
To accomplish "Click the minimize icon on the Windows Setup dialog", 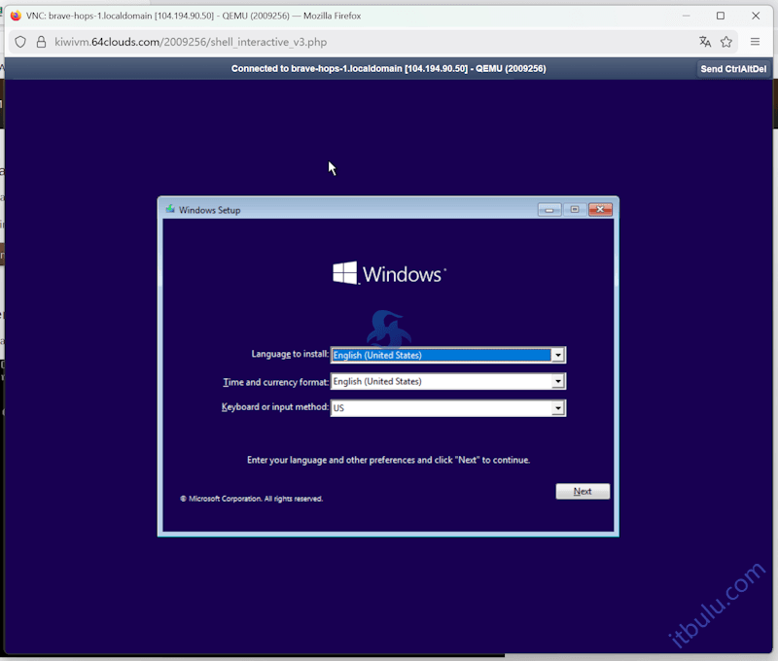I will pos(548,209).
